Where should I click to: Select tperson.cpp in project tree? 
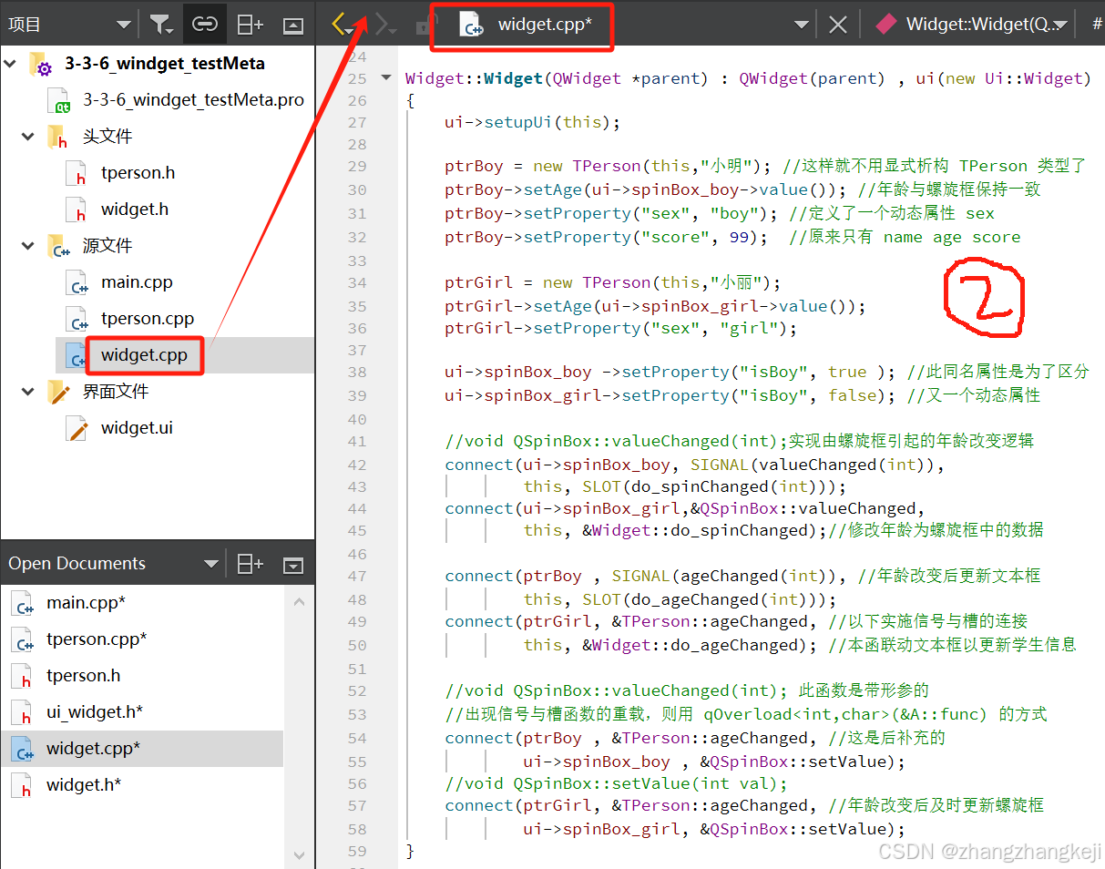point(148,319)
